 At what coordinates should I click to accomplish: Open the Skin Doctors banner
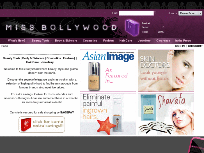tap(166, 71)
